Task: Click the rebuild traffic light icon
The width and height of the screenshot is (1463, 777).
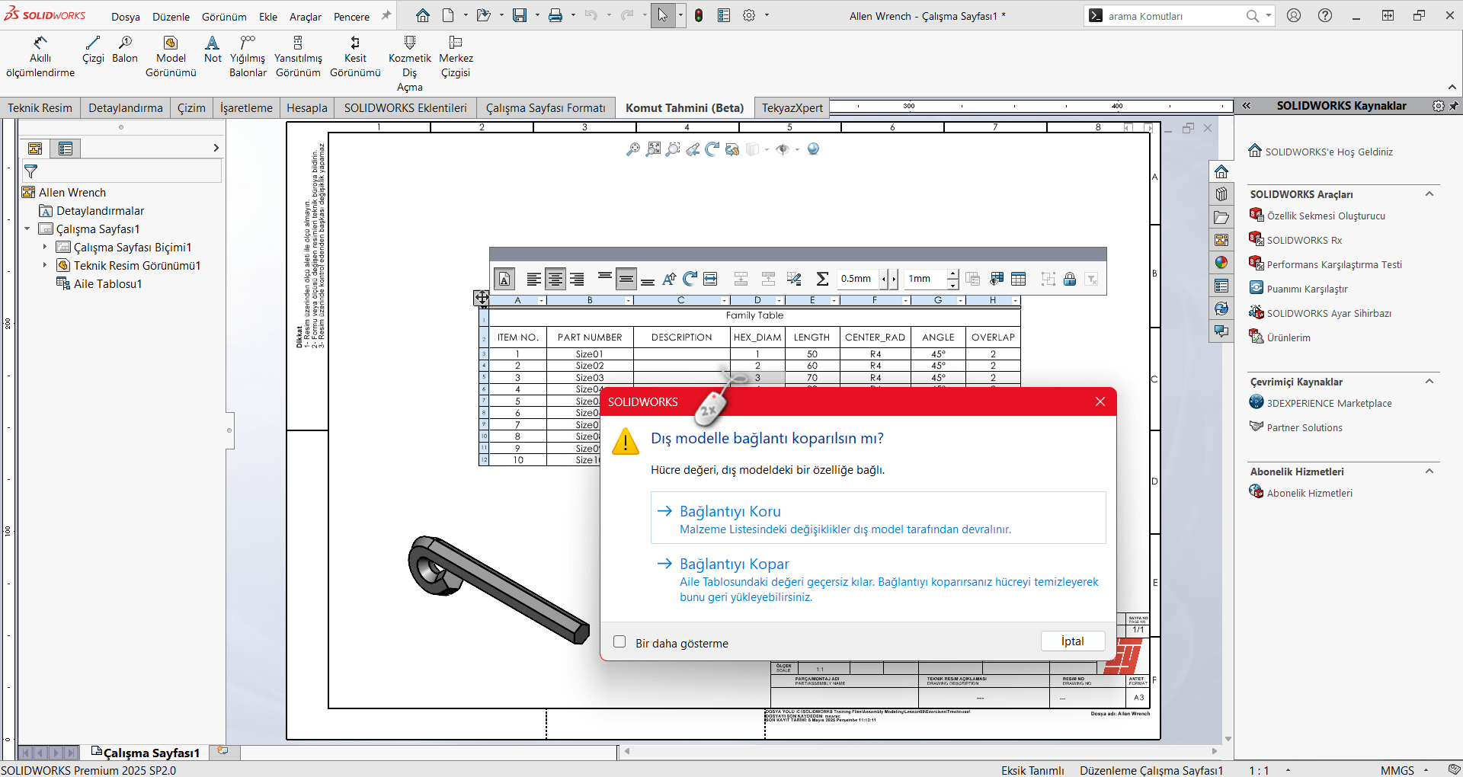Action: 699,15
